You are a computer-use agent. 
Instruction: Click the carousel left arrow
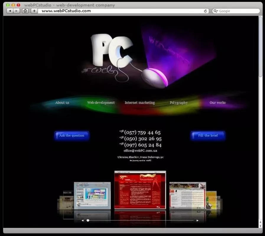82,220
